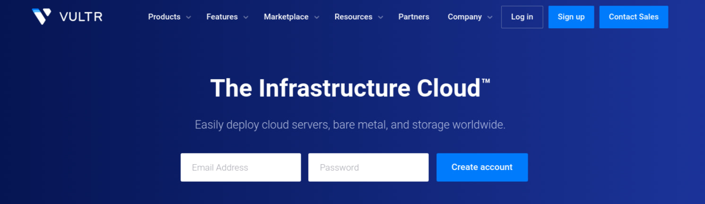This screenshot has height=204, width=705.
Task: Click "The Infrastructure Cloud" heading
Action: [350, 88]
